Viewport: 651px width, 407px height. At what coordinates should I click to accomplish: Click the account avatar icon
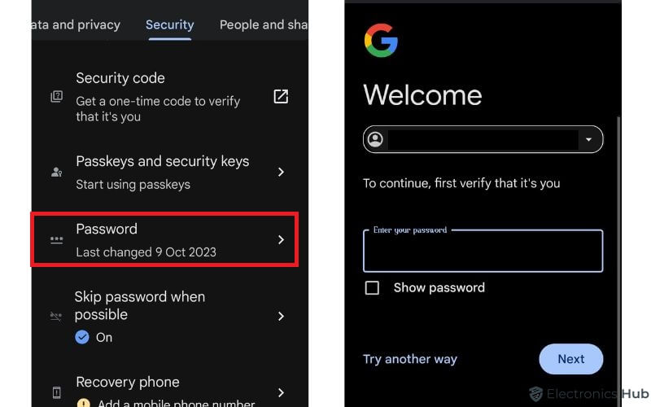375,139
